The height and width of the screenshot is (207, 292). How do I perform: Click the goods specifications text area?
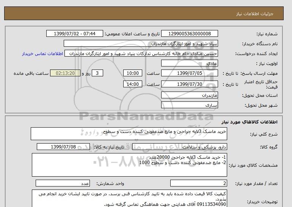tap(129, 165)
